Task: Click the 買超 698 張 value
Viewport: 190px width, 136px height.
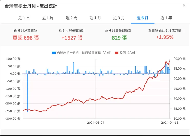Action: point(26,38)
